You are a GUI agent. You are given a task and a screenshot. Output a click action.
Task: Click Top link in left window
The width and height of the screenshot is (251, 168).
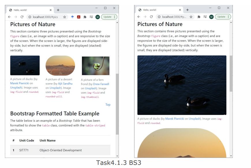(108, 104)
